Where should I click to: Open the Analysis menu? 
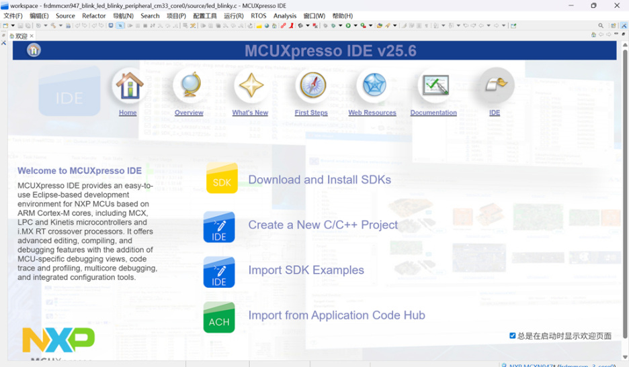pyautogui.click(x=285, y=15)
